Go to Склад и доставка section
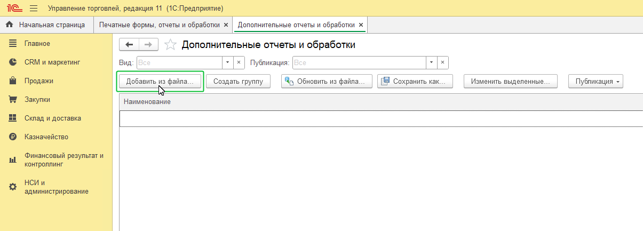 click(x=52, y=118)
